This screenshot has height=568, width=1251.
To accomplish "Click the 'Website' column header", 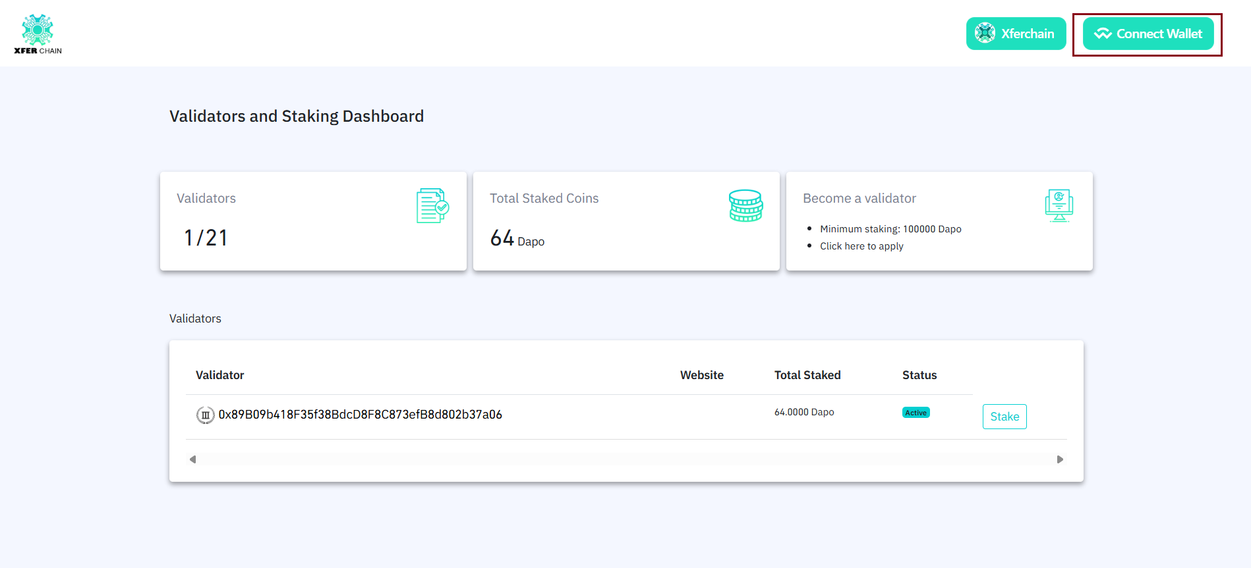I will [702, 375].
